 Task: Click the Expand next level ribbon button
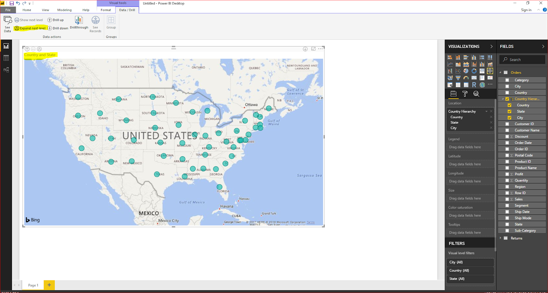[x=30, y=28]
